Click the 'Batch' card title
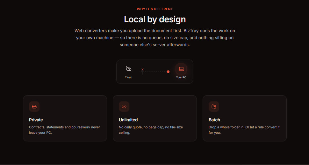 click(214, 120)
